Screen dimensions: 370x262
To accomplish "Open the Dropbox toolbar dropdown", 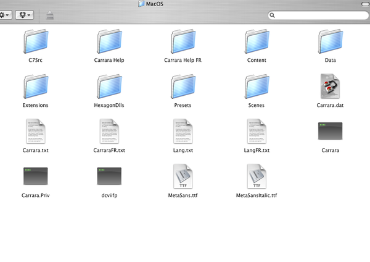I will click(x=25, y=15).
